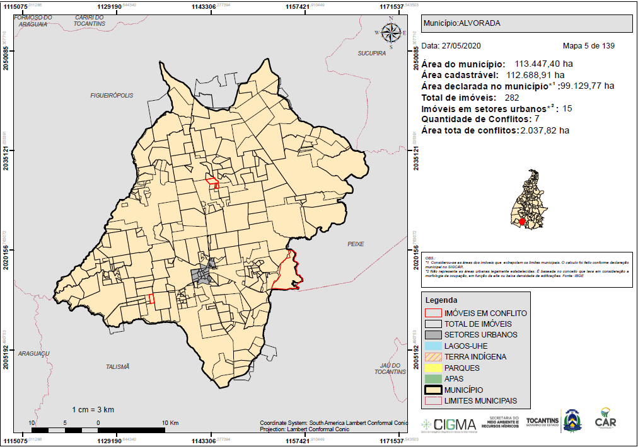Click the Município:ALVORADA title box
The height and width of the screenshot is (447, 638).
[527, 23]
